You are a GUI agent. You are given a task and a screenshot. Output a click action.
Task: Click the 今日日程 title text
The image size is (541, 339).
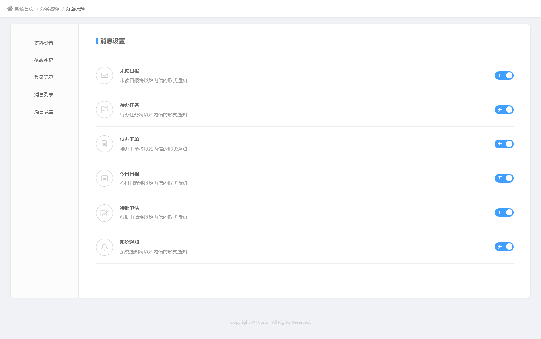point(129,174)
